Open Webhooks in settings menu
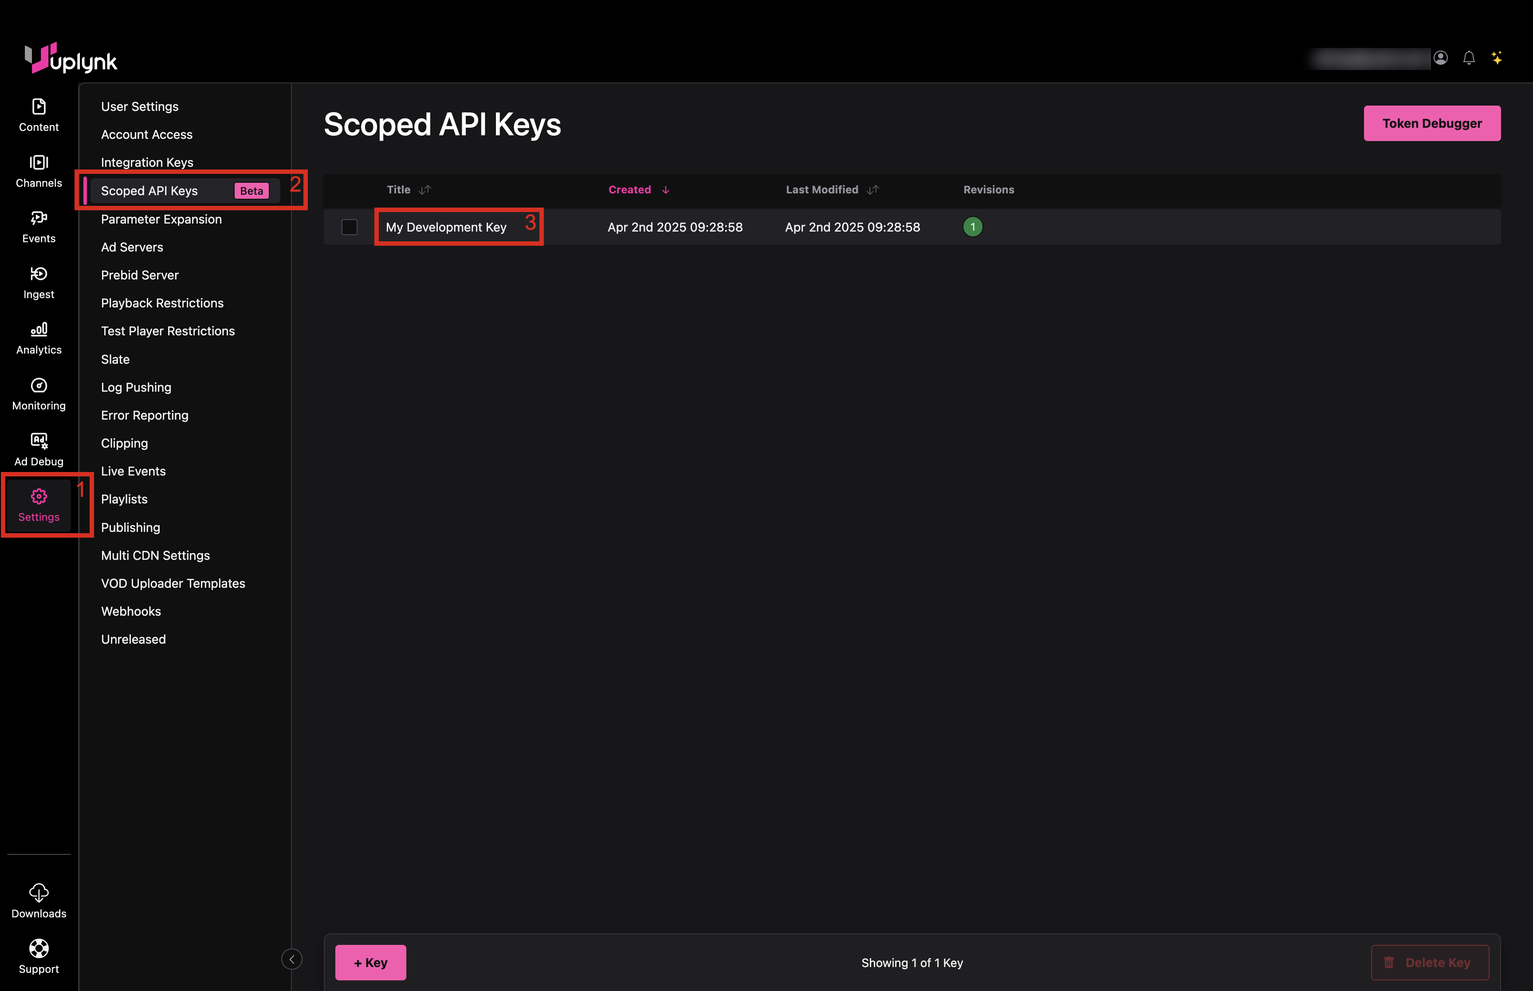Viewport: 1533px width, 991px height. [x=130, y=611]
